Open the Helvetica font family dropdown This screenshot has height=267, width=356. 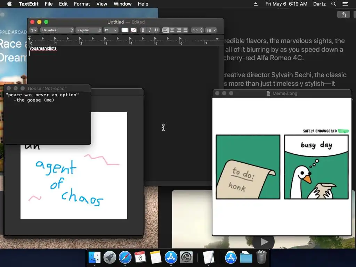pyautogui.click(x=57, y=30)
